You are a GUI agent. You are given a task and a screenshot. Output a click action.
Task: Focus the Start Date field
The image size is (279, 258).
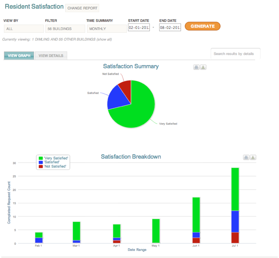click(x=139, y=27)
